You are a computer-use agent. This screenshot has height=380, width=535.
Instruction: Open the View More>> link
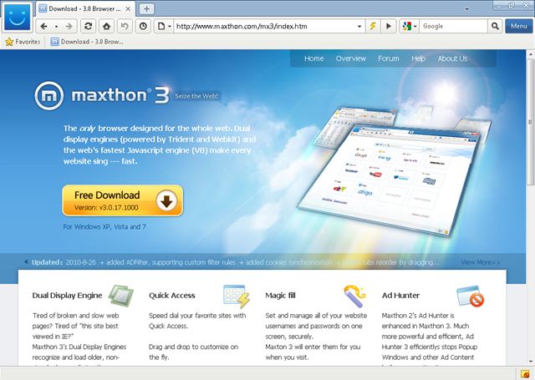(x=481, y=262)
